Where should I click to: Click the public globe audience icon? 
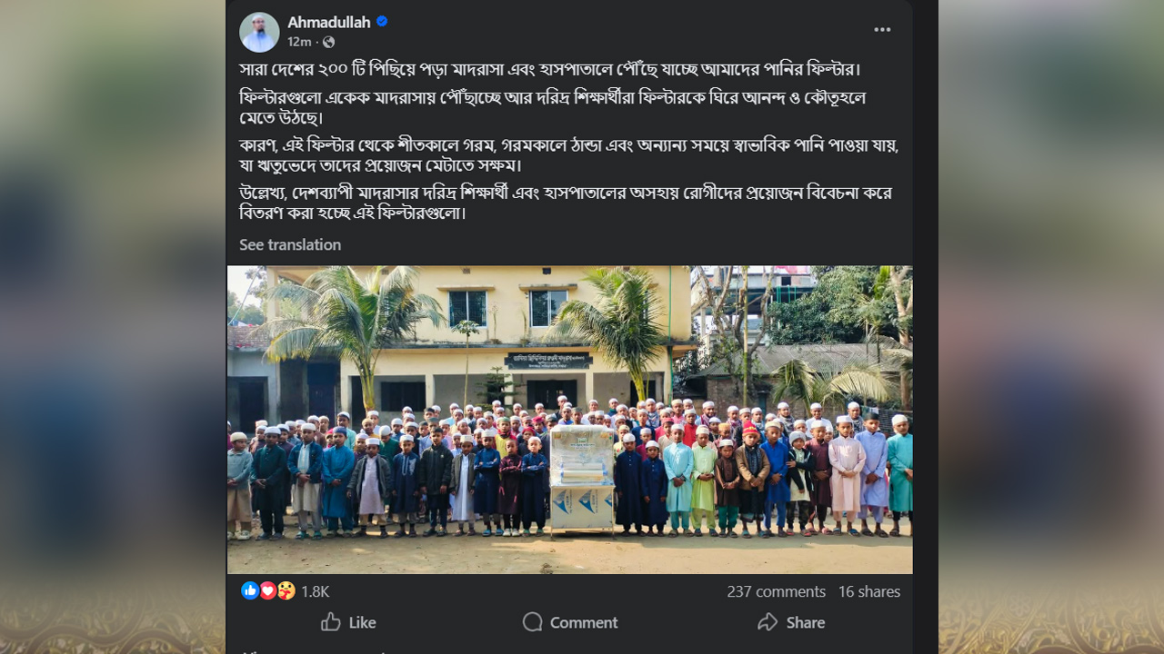pyautogui.click(x=328, y=42)
